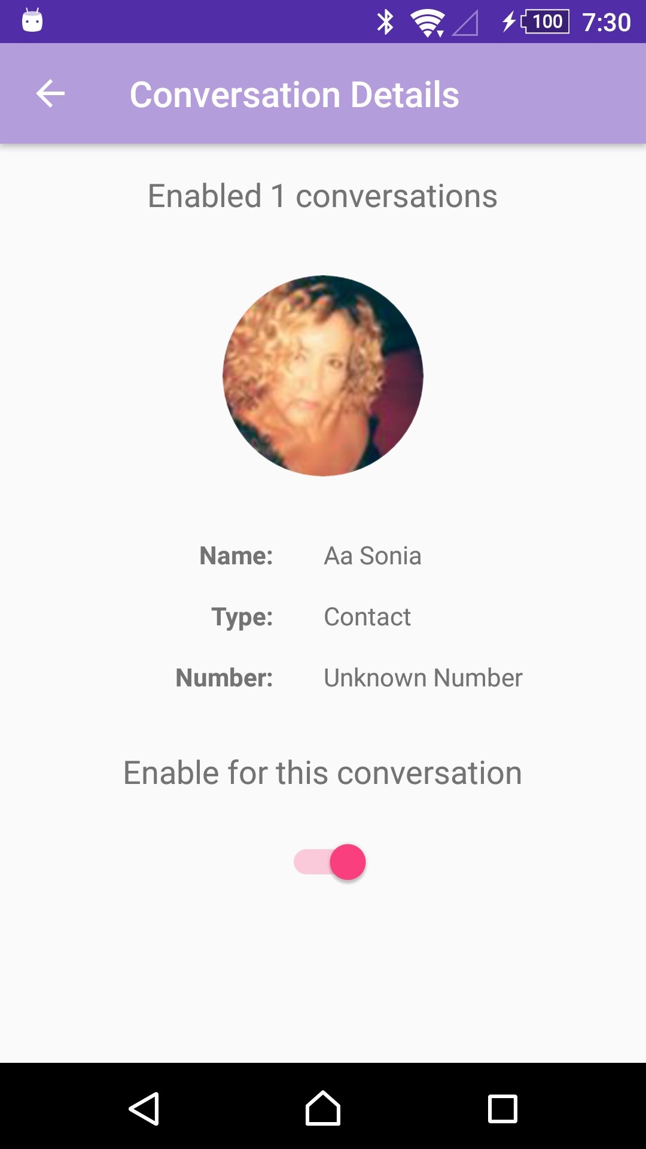The image size is (646, 1149).
Task: Tap Enabled 1 conversations text
Action: pyautogui.click(x=322, y=196)
